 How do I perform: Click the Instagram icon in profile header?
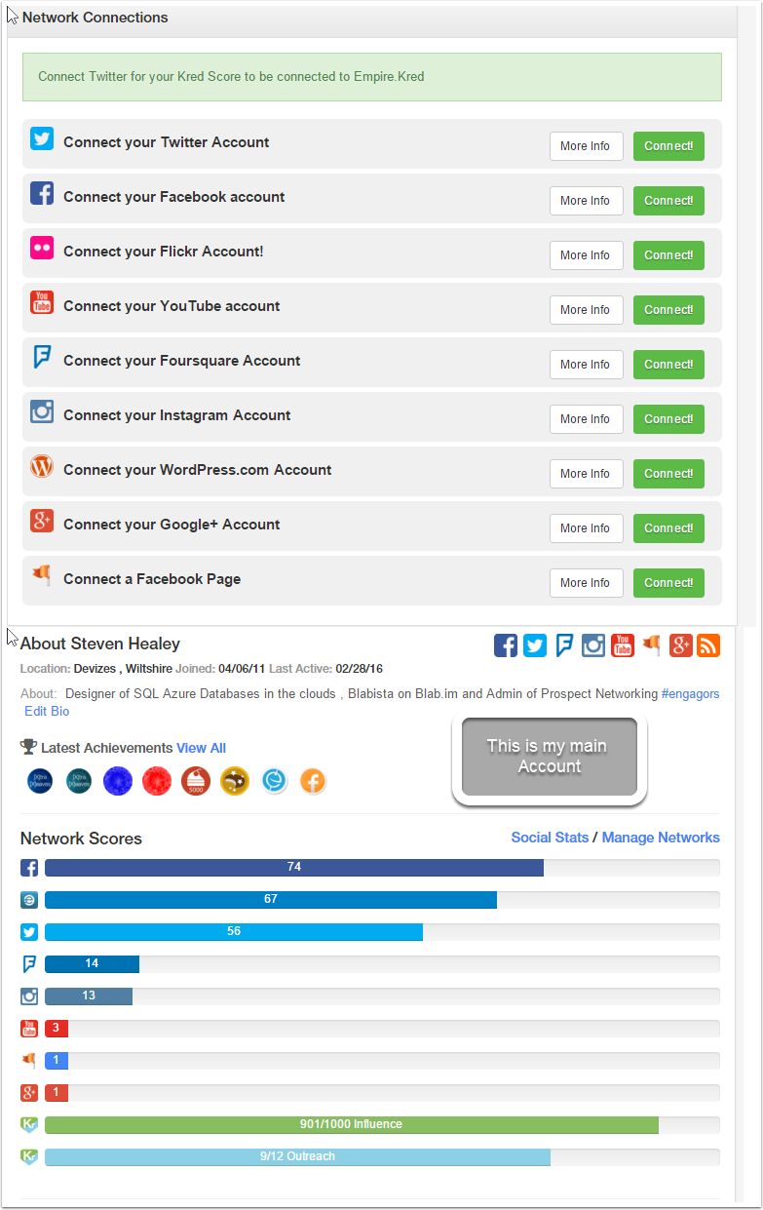[x=593, y=645]
